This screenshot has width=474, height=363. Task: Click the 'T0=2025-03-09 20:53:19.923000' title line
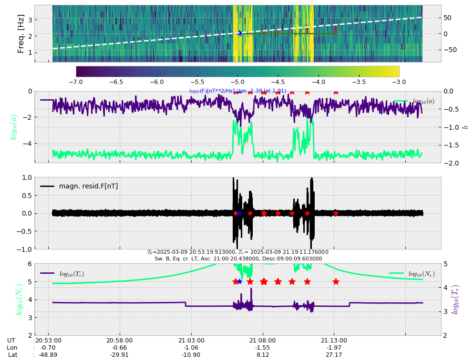pyautogui.click(x=238, y=252)
